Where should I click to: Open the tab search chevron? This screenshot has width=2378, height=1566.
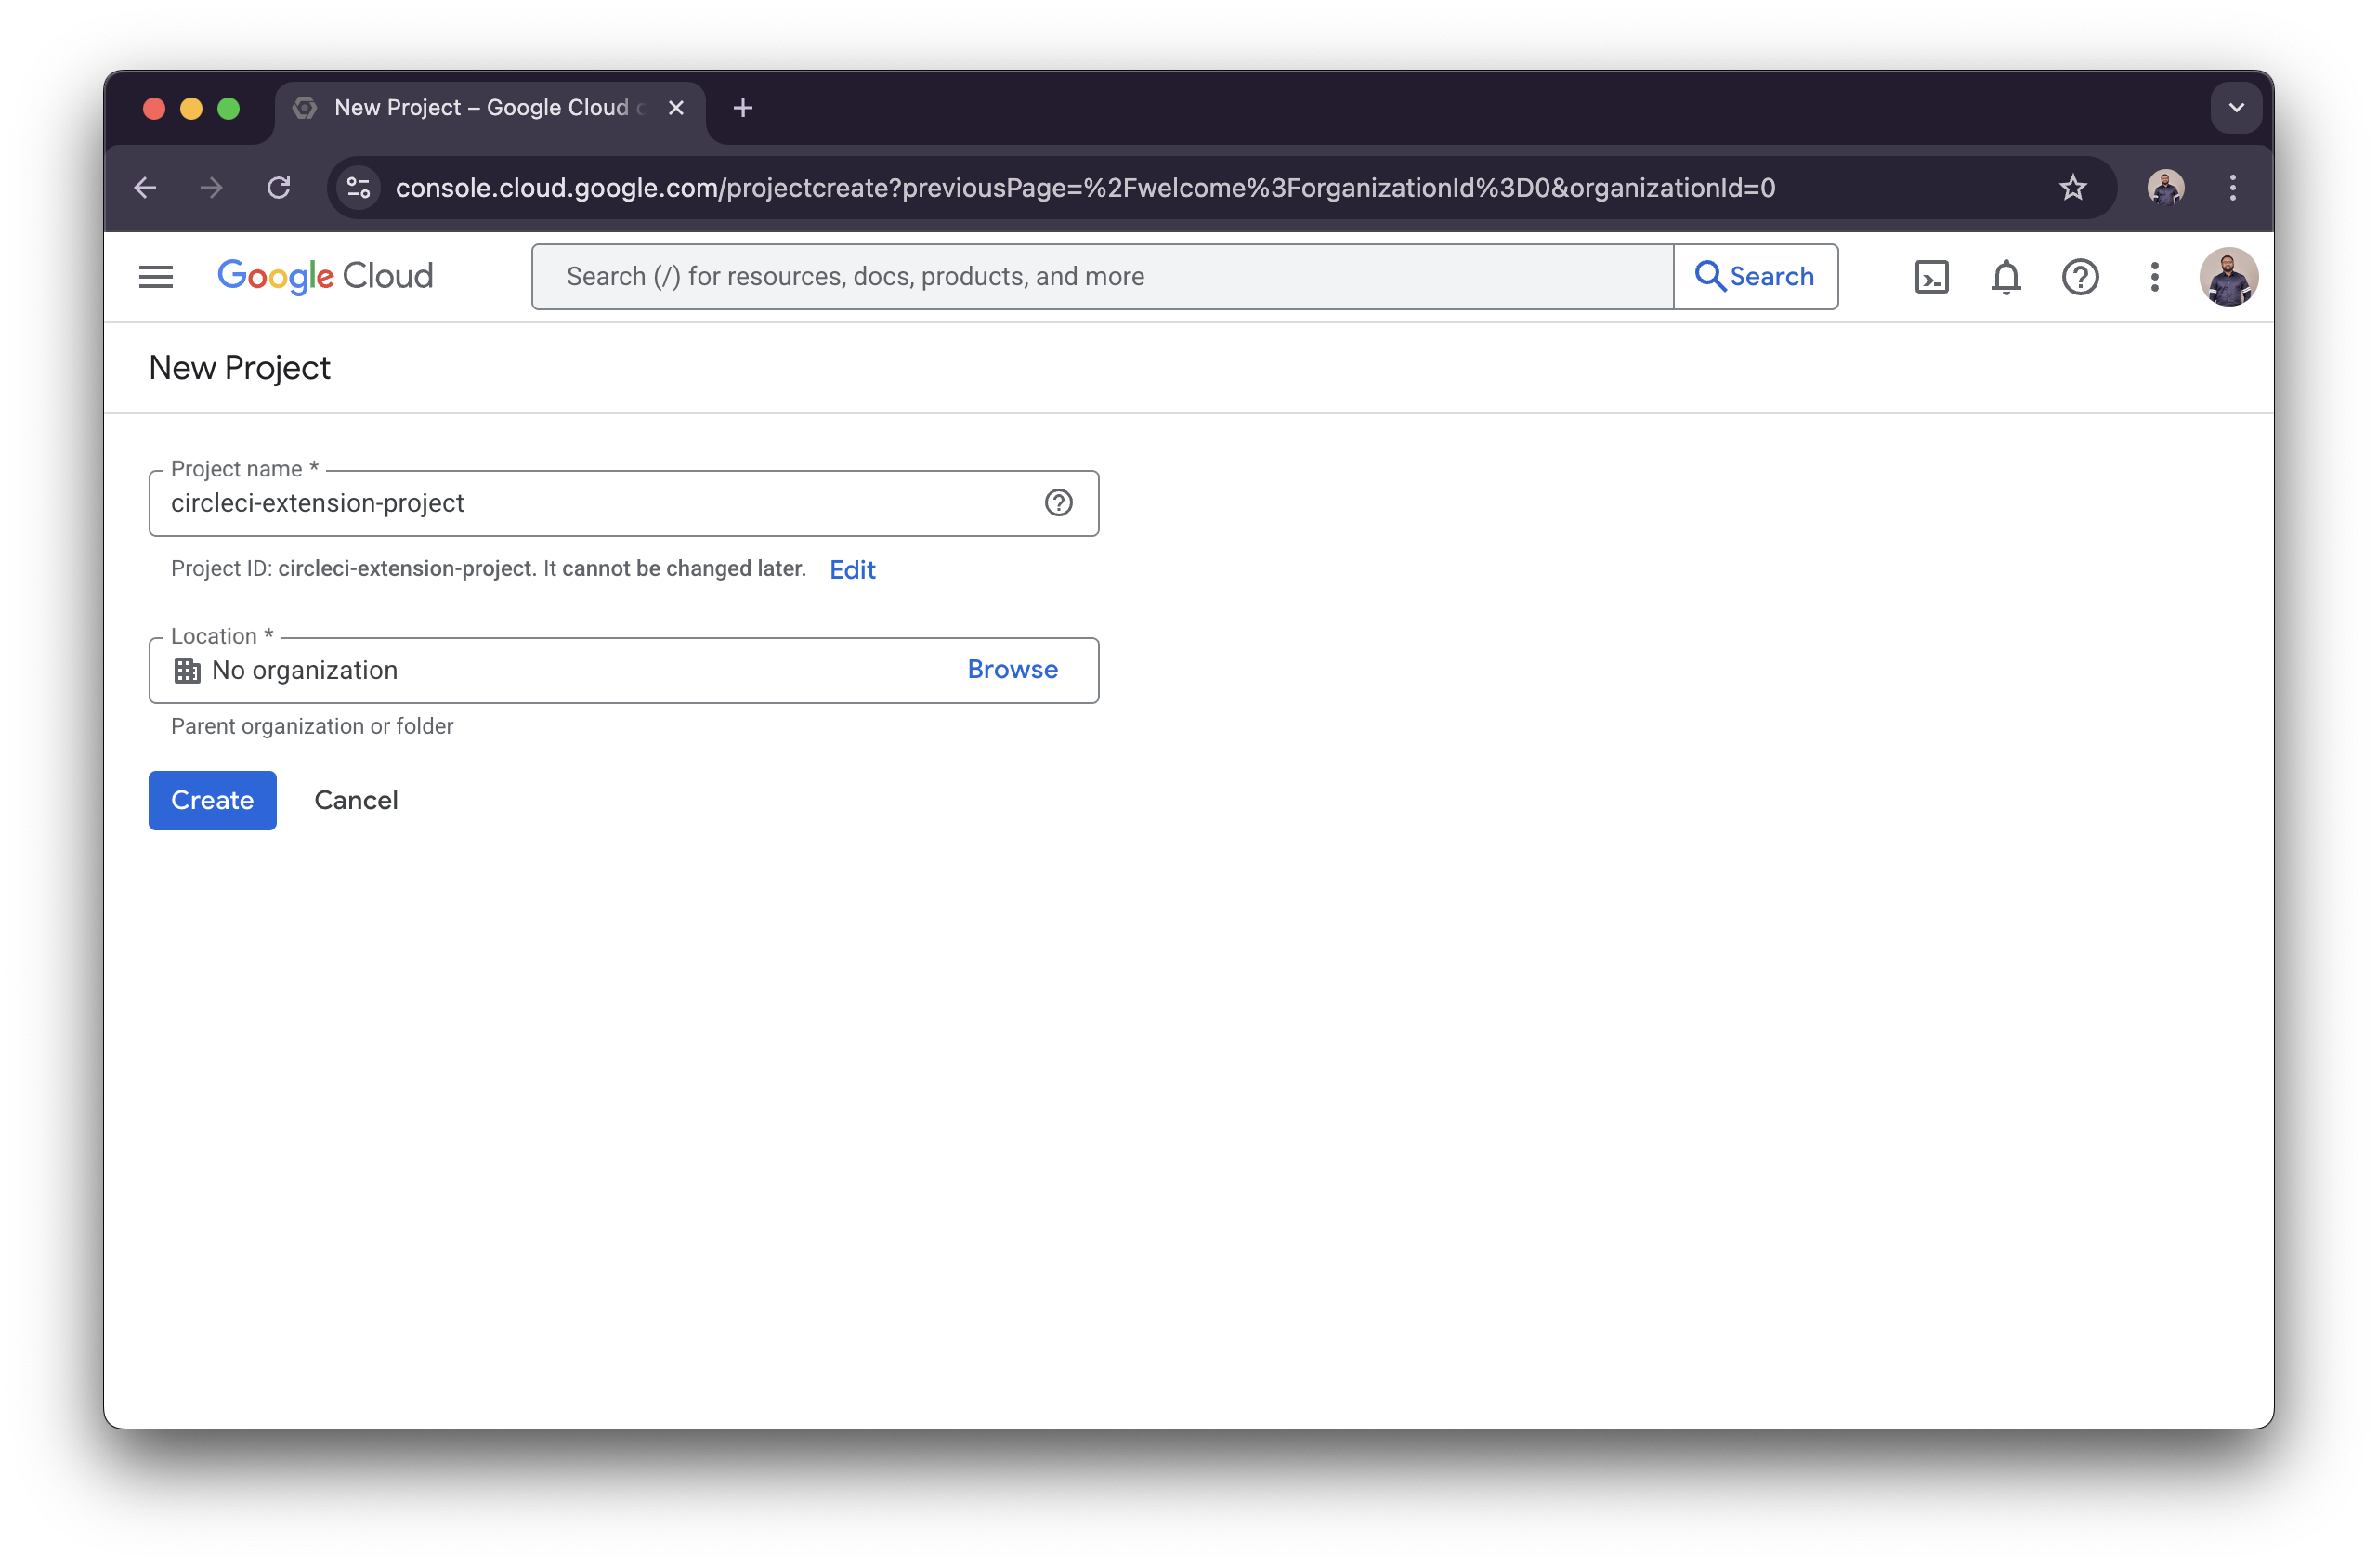(2236, 107)
